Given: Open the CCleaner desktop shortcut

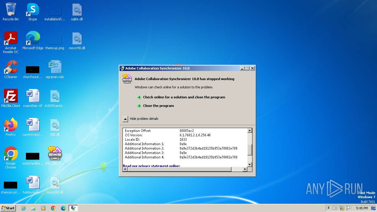Looking at the screenshot, I should pyautogui.click(x=11, y=69).
